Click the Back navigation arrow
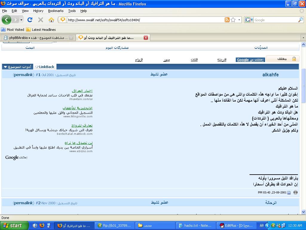Image resolution: width=306 pixels, height=230 pixels. 7,20
